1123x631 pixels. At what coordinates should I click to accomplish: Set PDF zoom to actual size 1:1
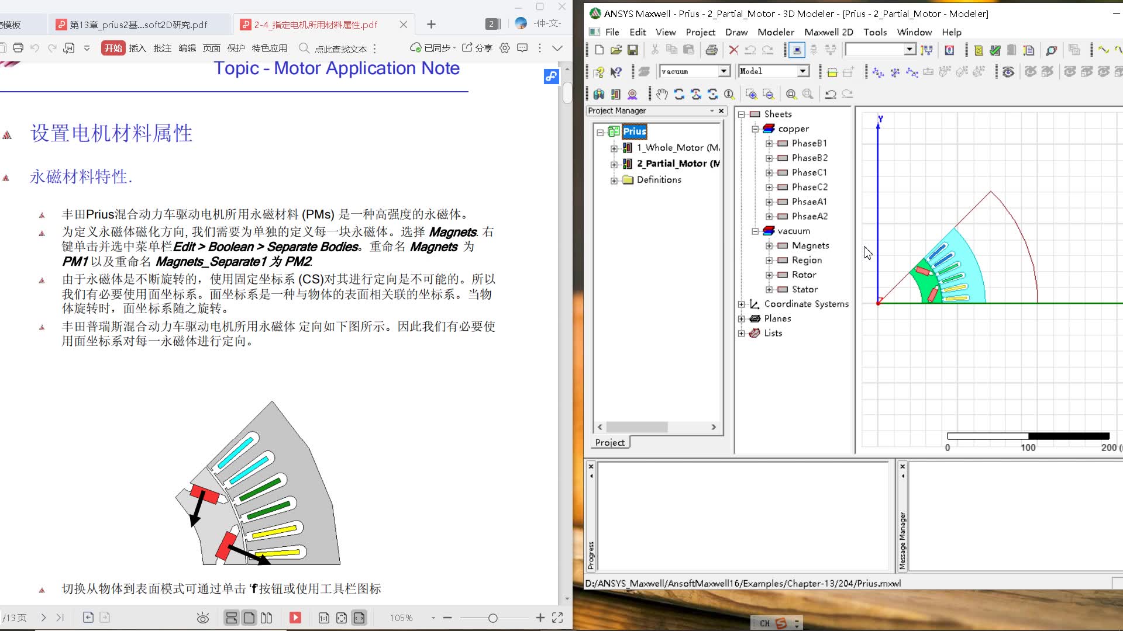[323, 618]
